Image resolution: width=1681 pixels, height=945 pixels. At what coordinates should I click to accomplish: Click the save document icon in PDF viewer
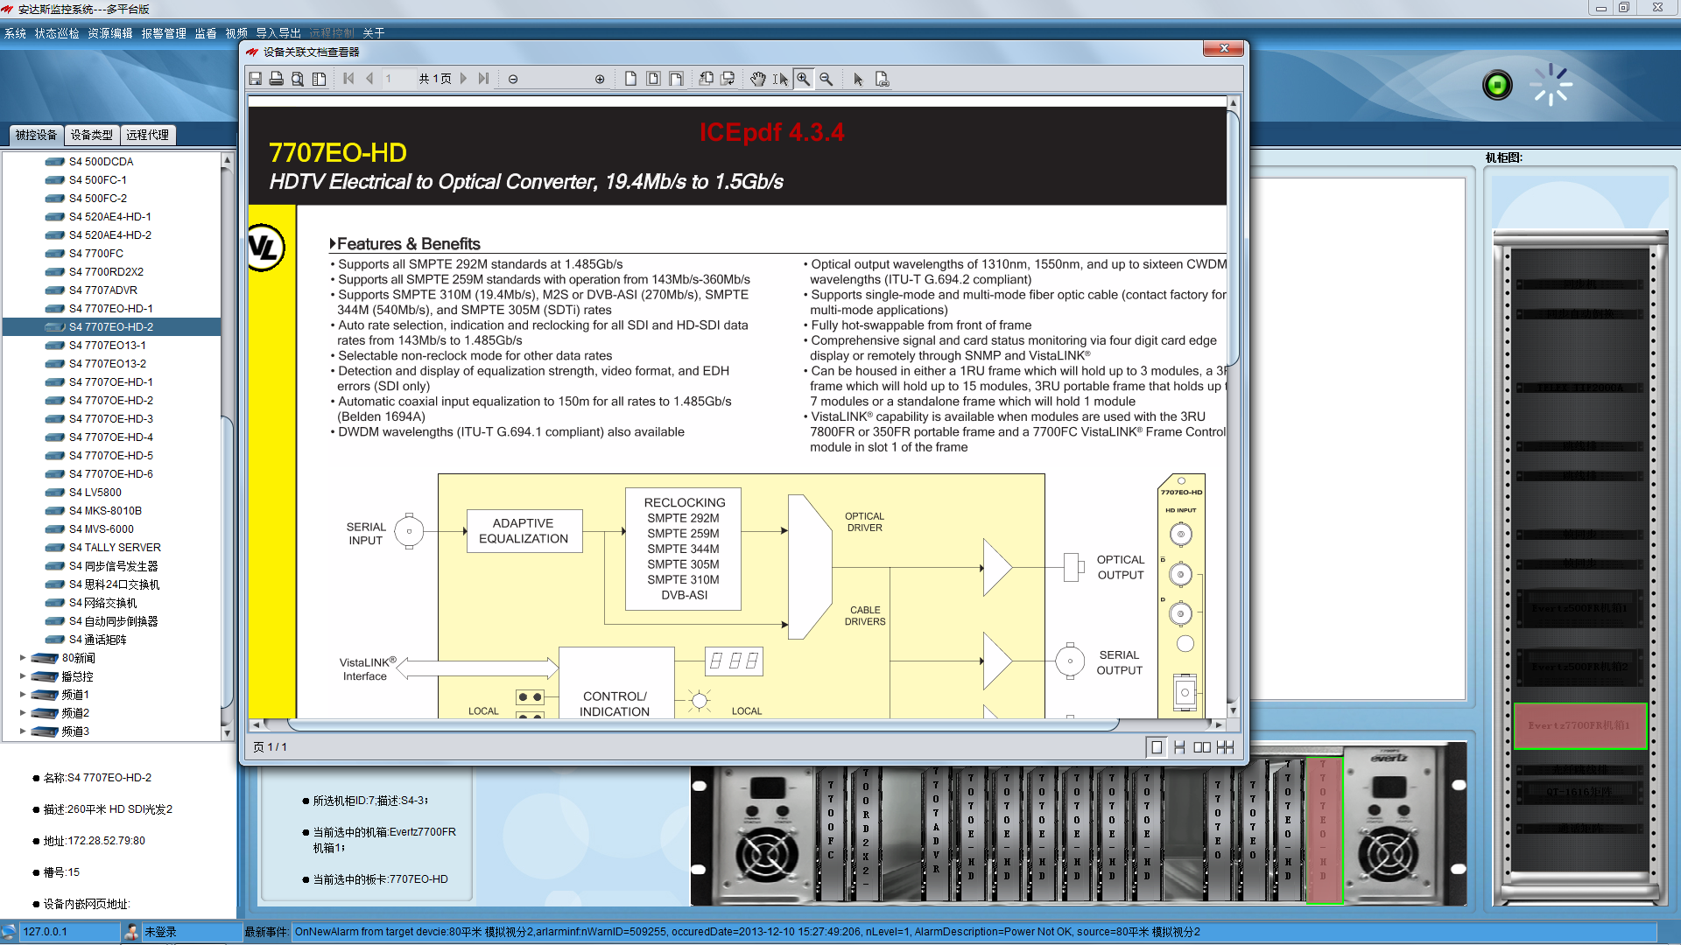coord(256,79)
